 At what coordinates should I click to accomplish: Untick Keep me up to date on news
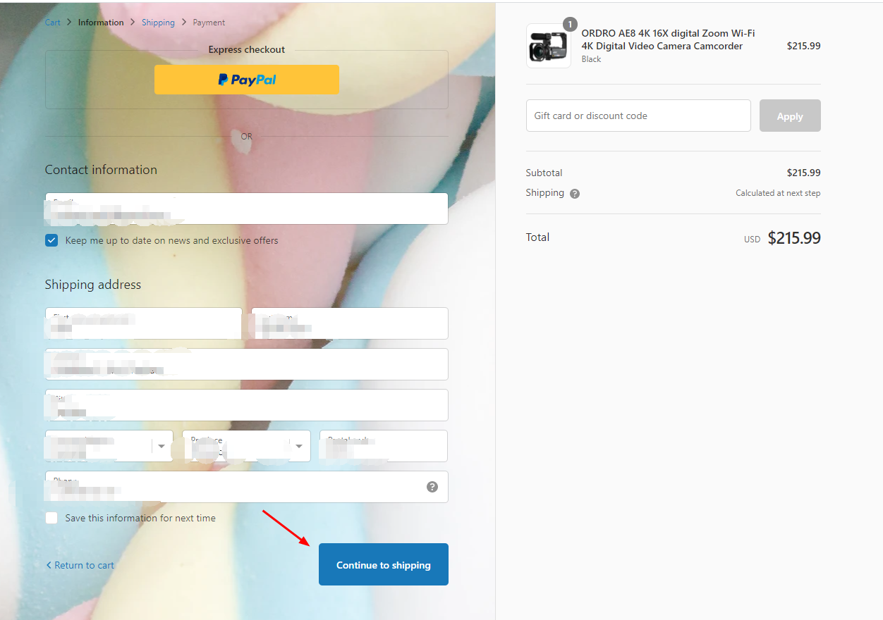[51, 240]
